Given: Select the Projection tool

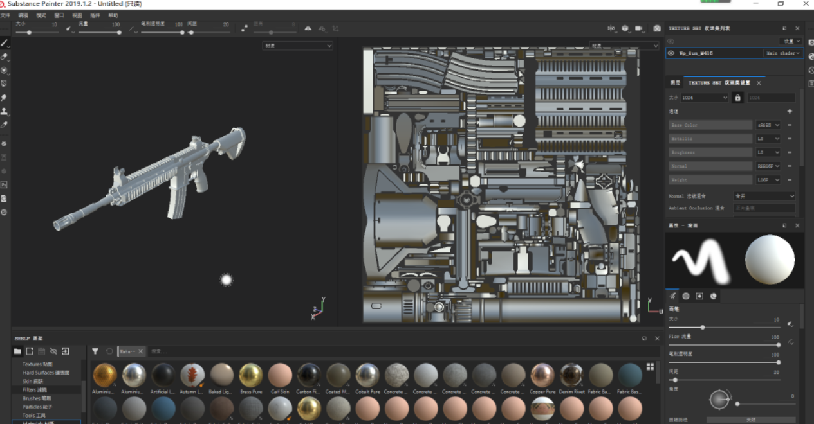Looking at the screenshot, I should tap(4, 69).
